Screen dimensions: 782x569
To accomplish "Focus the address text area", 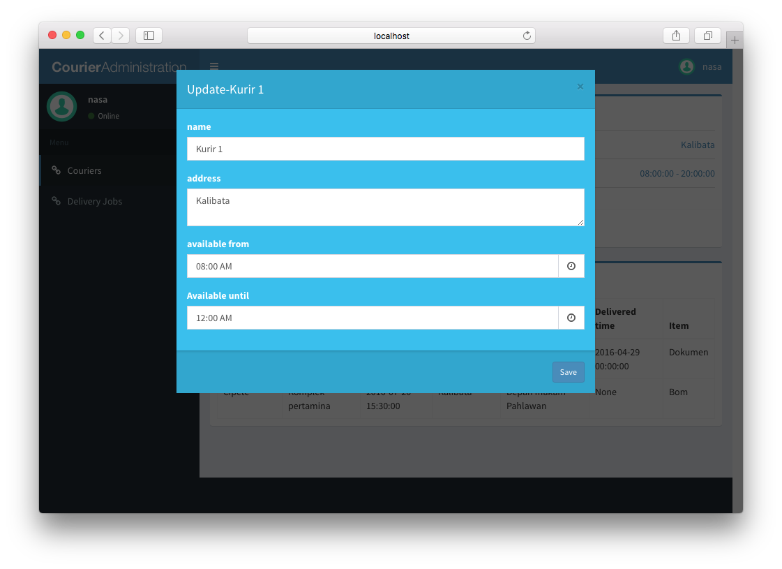I will pyautogui.click(x=386, y=207).
